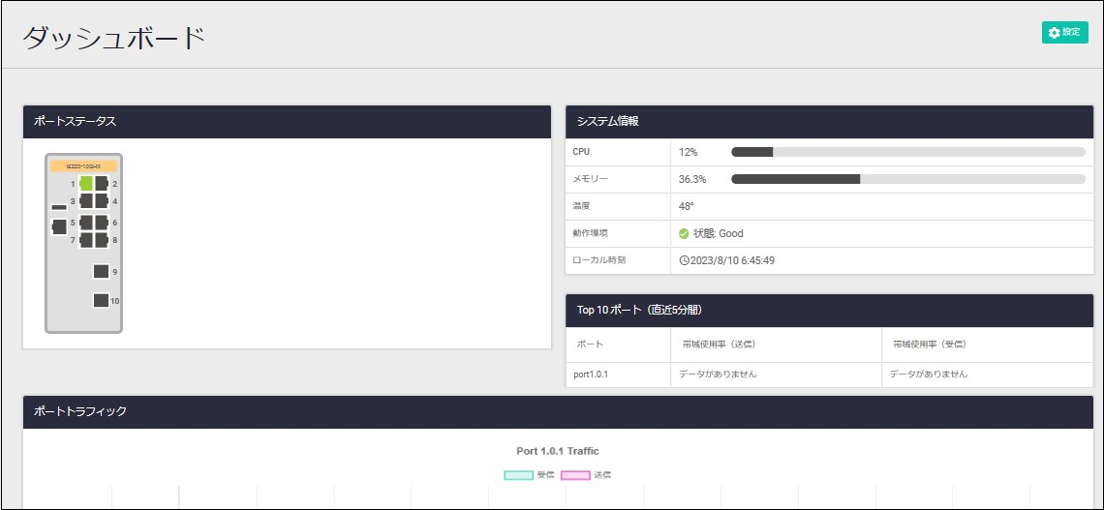Select green active port 1
The image size is (1104, 510).
(x=86, y=183)
